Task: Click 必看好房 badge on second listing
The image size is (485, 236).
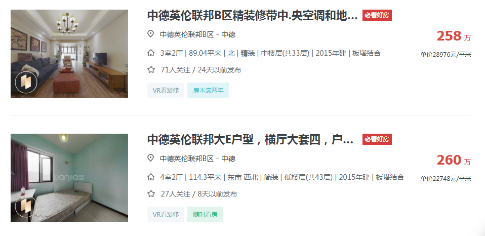Action: [x=377, y=139]
